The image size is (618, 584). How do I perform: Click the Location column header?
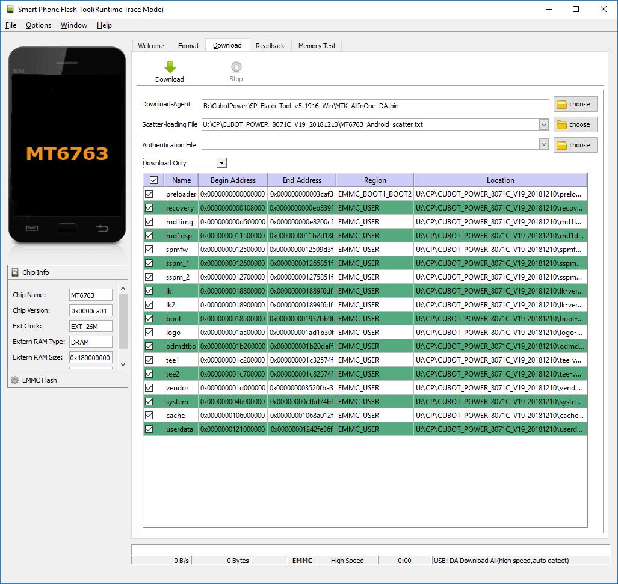501,180
